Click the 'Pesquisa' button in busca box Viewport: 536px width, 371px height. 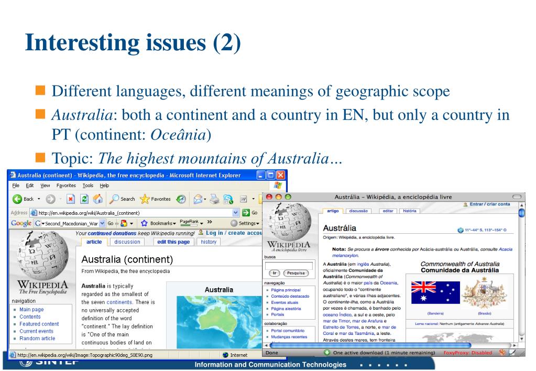(x=296, y=273)
